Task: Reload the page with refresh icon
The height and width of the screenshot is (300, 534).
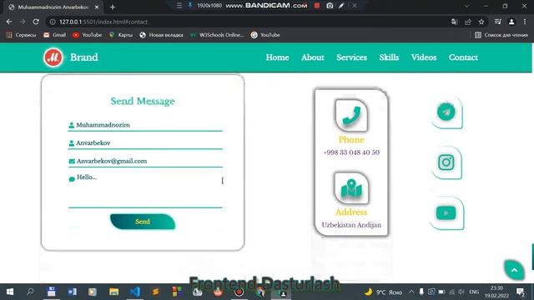Action: tap(36, 22)
